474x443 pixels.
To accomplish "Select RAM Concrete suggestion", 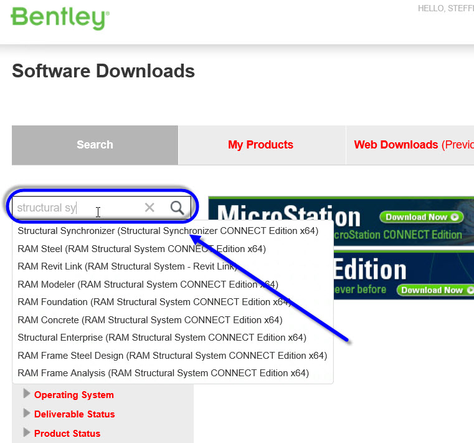I will (150, 320).
